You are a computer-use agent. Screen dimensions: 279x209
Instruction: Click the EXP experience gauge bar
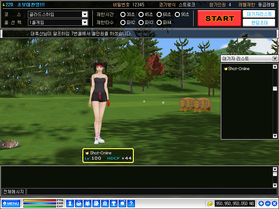[40, 206]
